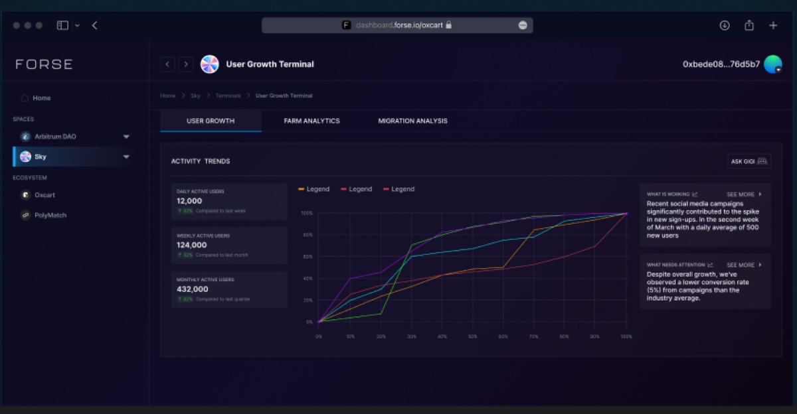Click the FORSE logo
797x414 pixels.
point(44,64)
